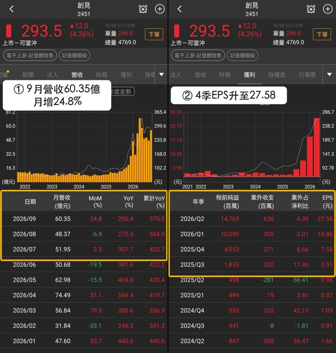Click the red quarterly EPS bar chart
The width and height of the screenshot is (336, 353).
pos(252,148)
